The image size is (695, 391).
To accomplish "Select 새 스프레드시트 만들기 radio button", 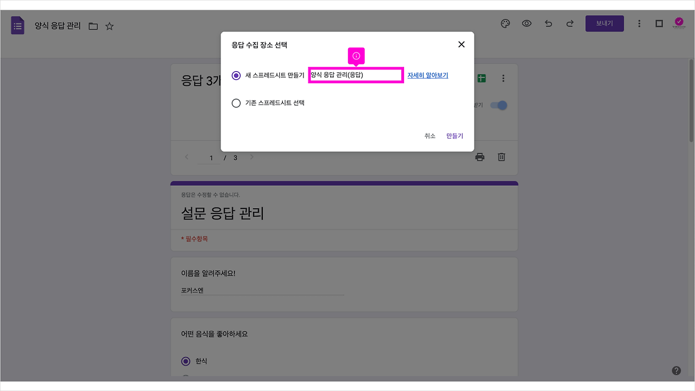I will [x=236, y=75].
